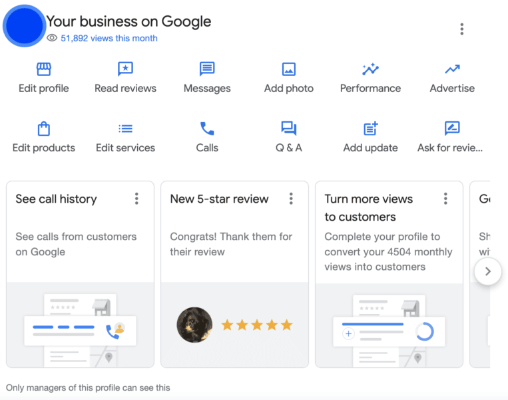Open Edit profile storefront icon
This screenshot has width=508, height=400.
tap(44, 69)
